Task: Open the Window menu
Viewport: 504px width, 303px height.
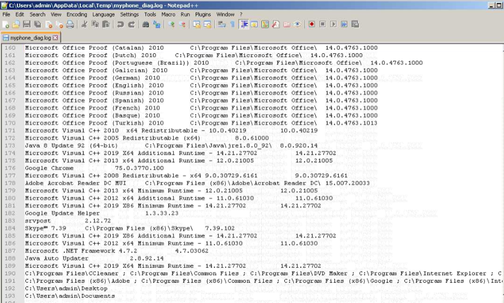Action: 225,14
